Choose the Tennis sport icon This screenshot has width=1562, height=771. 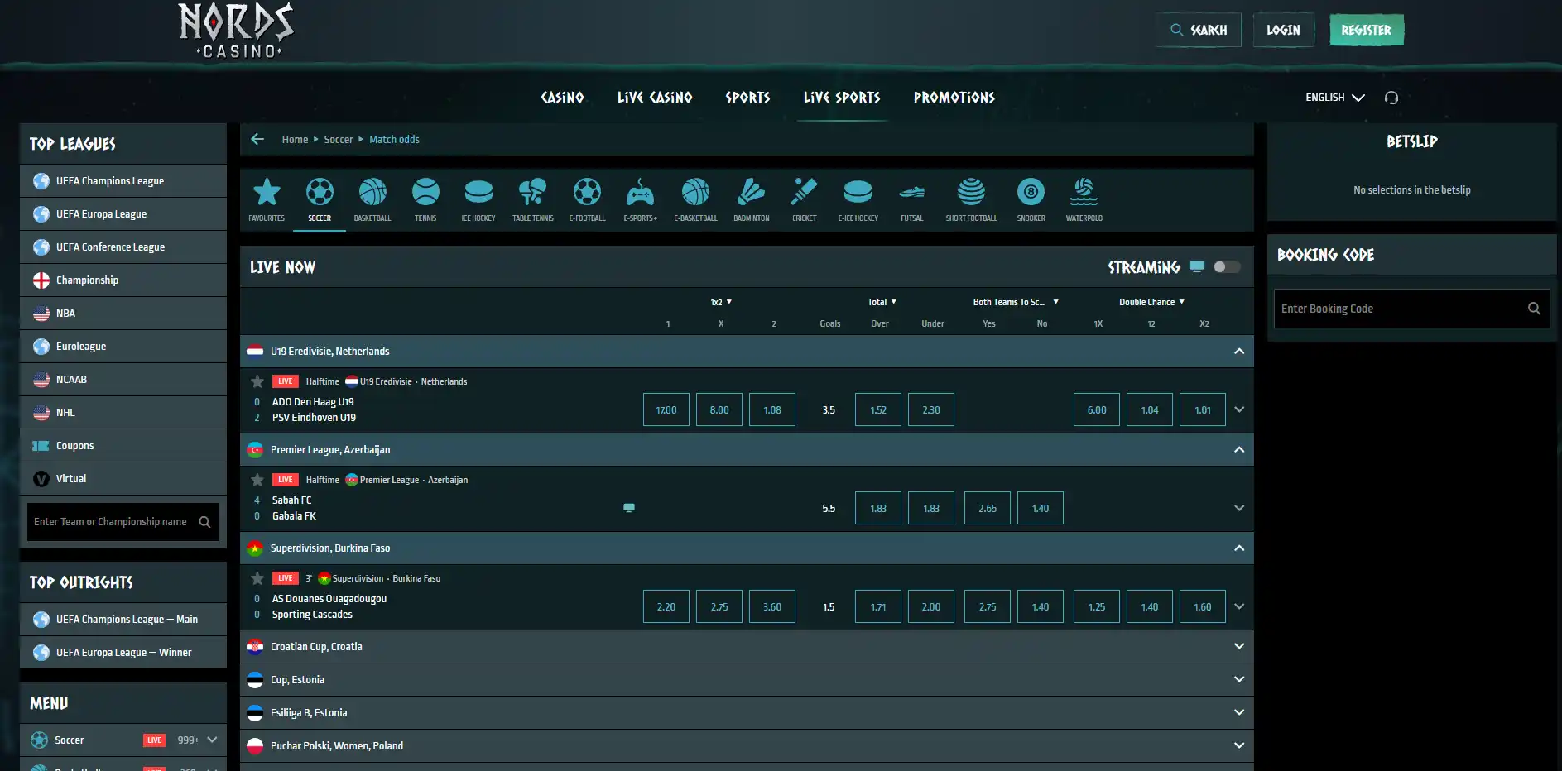point(425,199)
